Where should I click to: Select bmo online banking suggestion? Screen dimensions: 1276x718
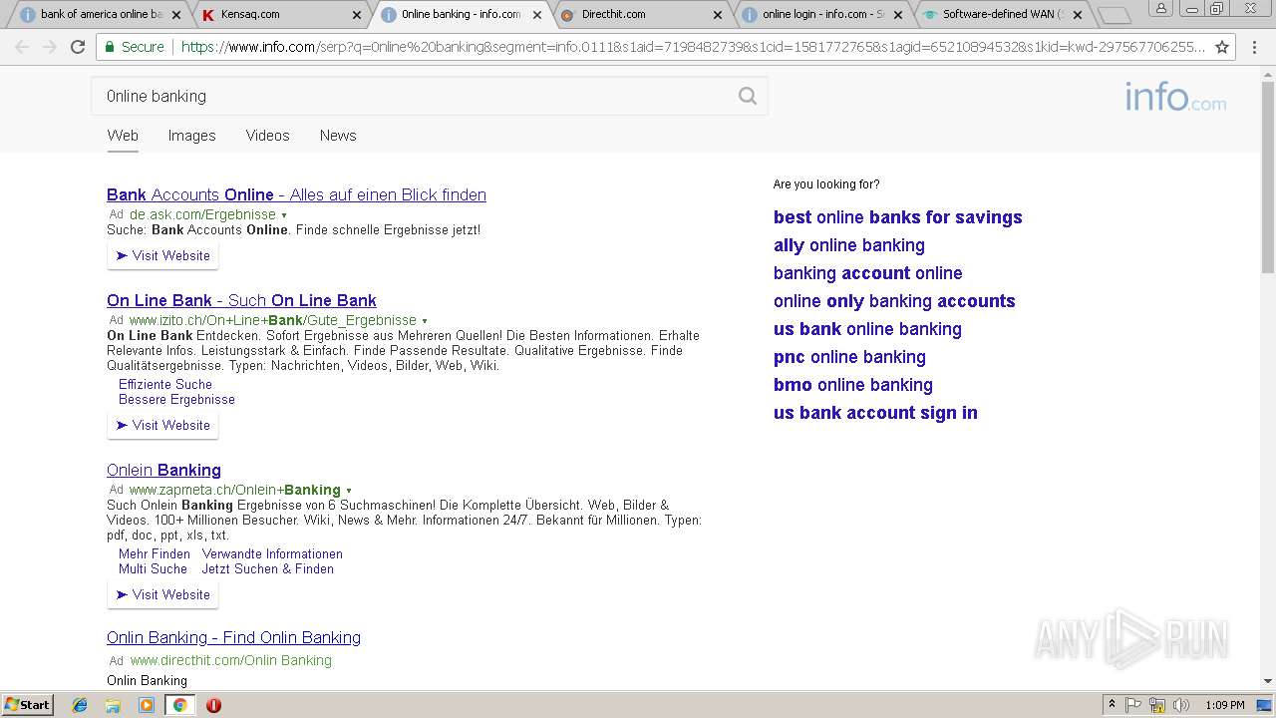click(853, 385)
